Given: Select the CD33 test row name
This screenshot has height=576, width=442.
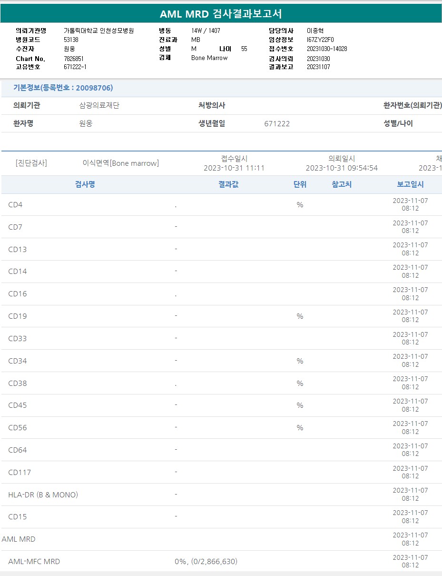Looking at the screenshot, I should 18,339.
